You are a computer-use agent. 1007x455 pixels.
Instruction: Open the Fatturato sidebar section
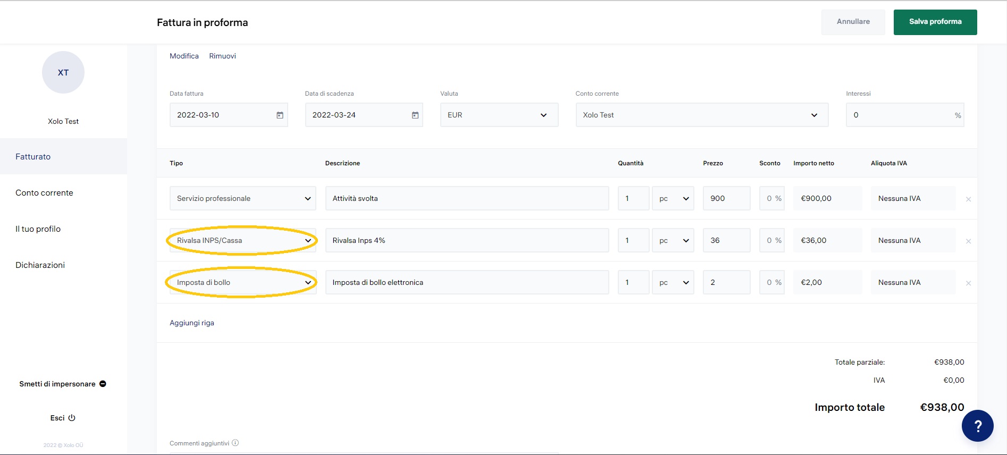pyautogui.click(x=33, y=157)
